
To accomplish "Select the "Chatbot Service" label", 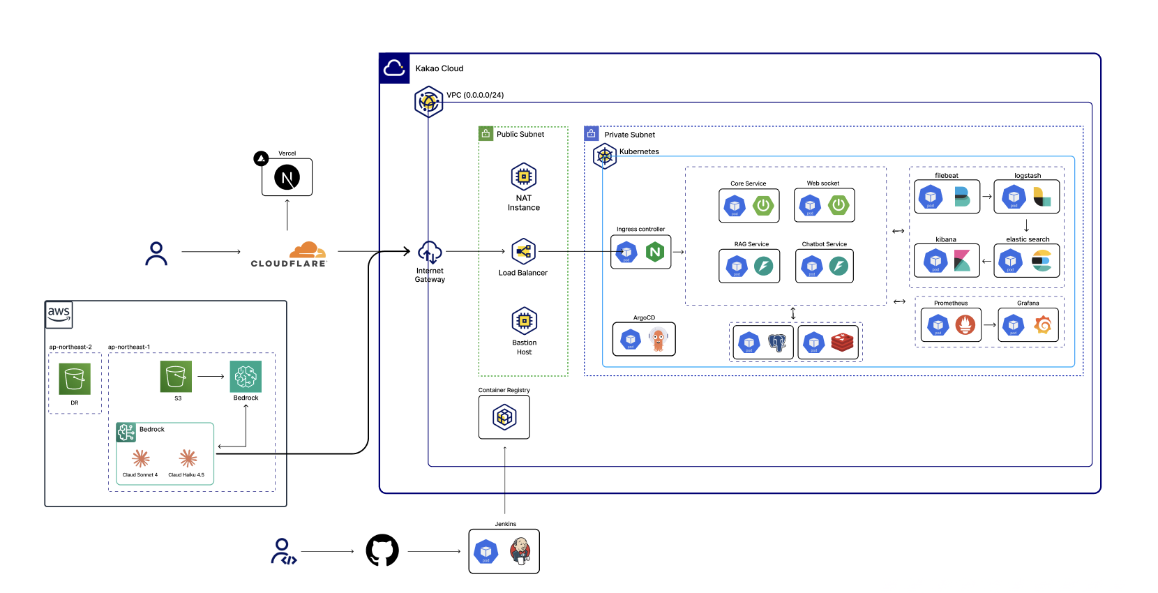I will click(825, 244).
